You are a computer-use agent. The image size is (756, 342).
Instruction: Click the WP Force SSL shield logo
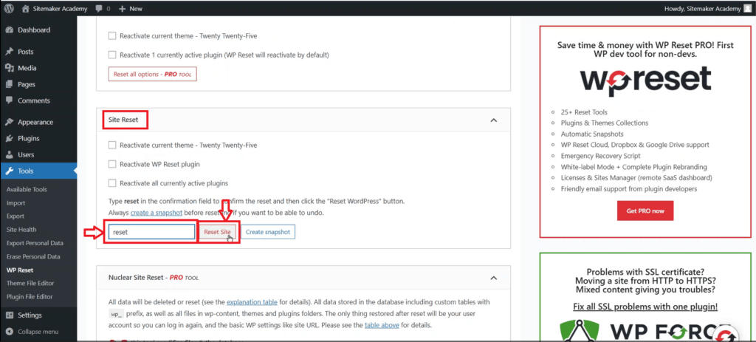(579, 332)
